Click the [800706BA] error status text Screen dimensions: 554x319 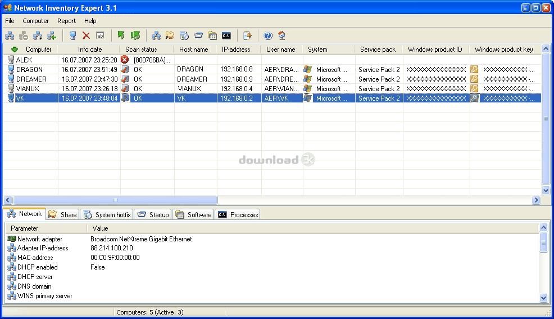click(x=152, y=60)
